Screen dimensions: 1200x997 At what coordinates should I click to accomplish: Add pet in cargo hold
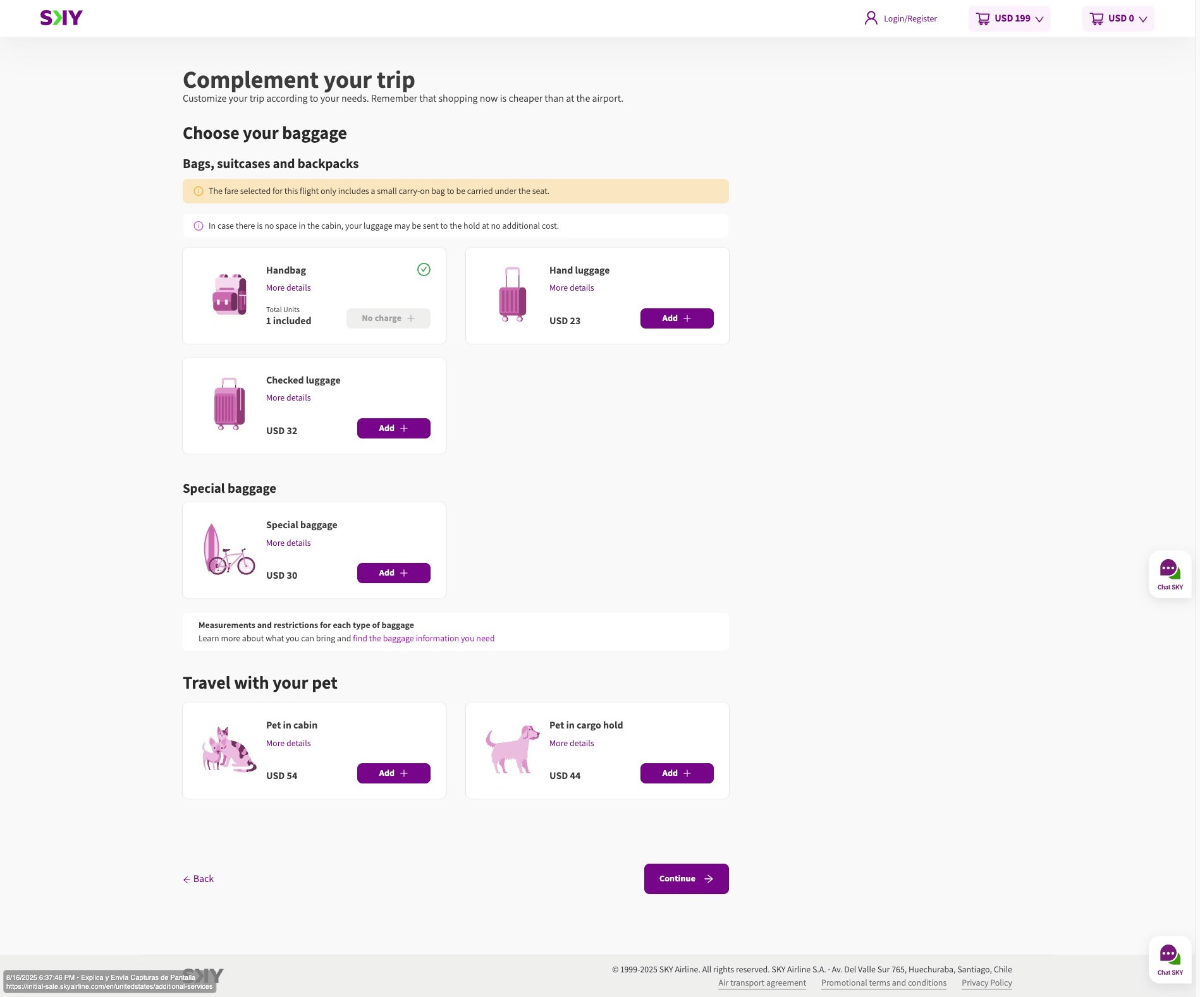677,773
